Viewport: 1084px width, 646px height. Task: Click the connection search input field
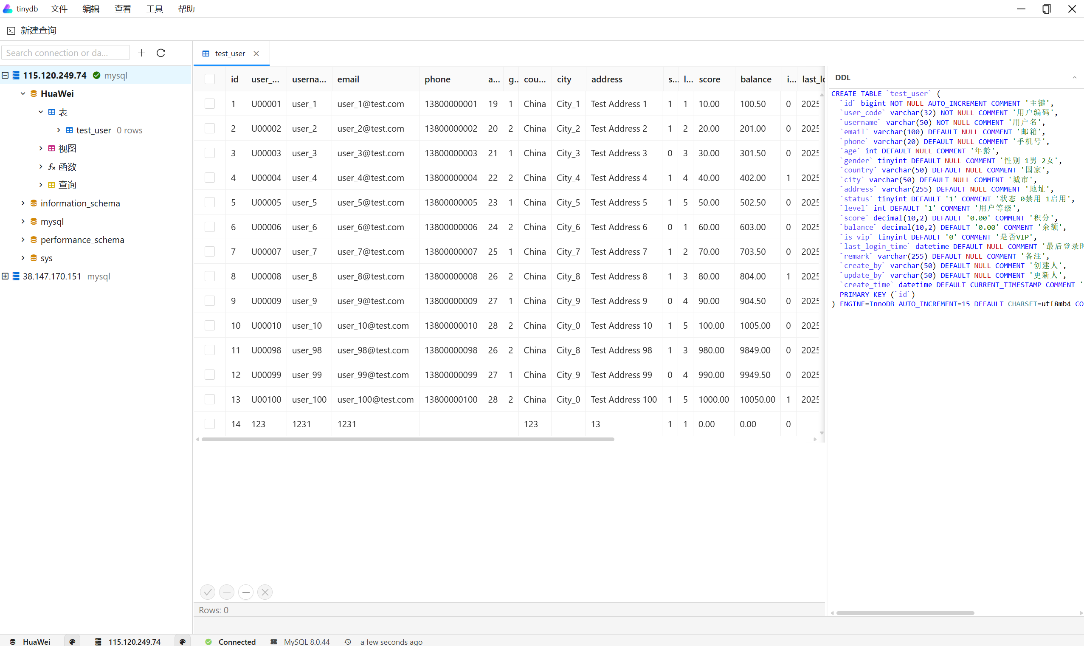click(65, 53)
